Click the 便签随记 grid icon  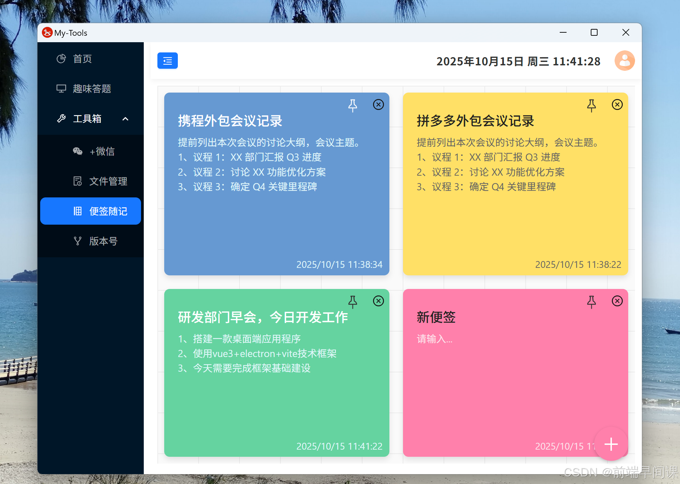coord(78,211)
